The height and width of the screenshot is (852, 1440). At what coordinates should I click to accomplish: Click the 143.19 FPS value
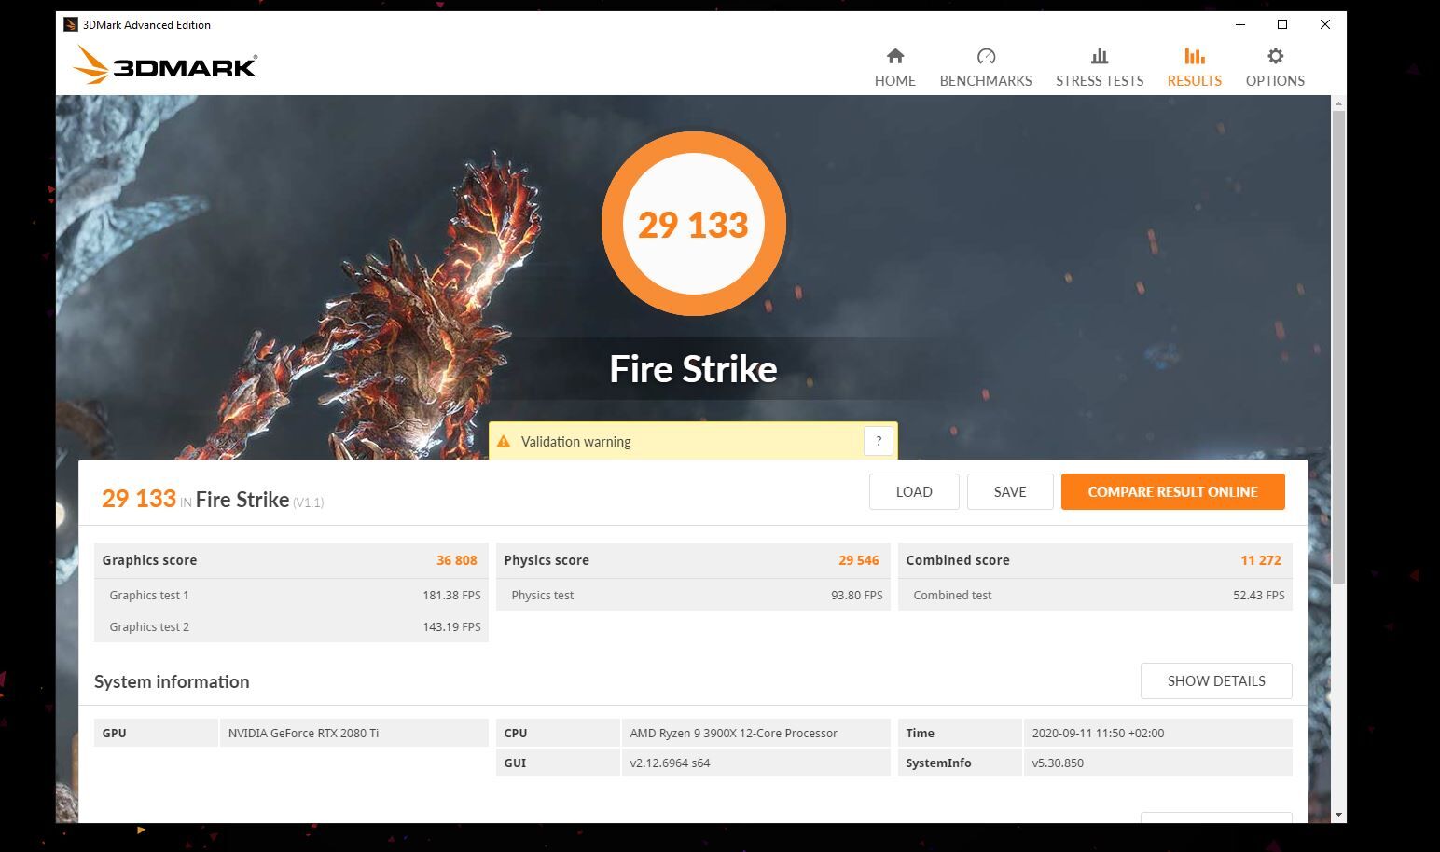coord(451,626)
